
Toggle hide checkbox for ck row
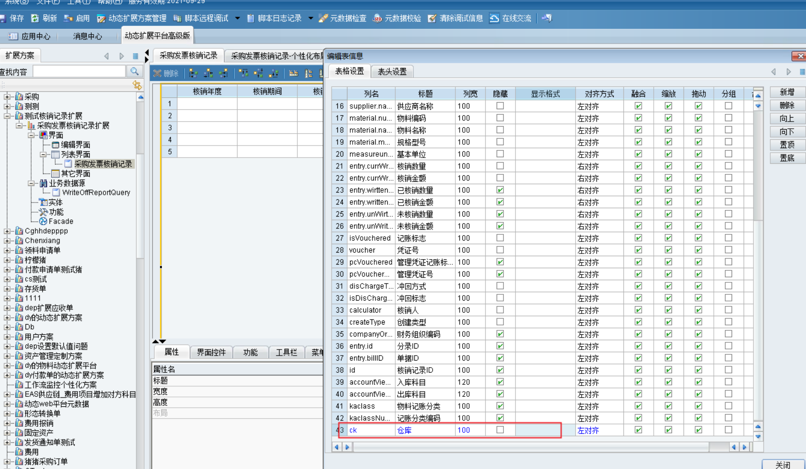(x=500, y=430)
